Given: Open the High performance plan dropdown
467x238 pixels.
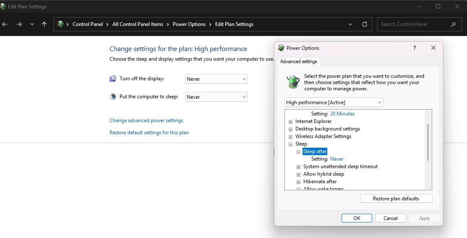Looking at the screenshot, I should 334,102.
